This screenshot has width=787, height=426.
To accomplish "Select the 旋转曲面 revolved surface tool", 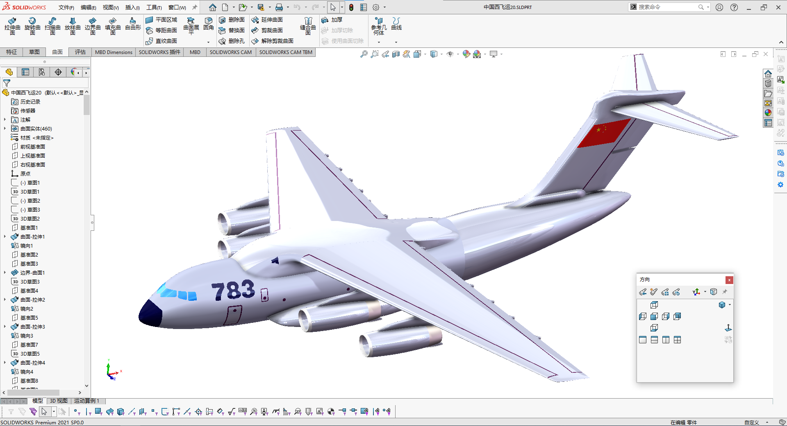I will tap(32, 25).
